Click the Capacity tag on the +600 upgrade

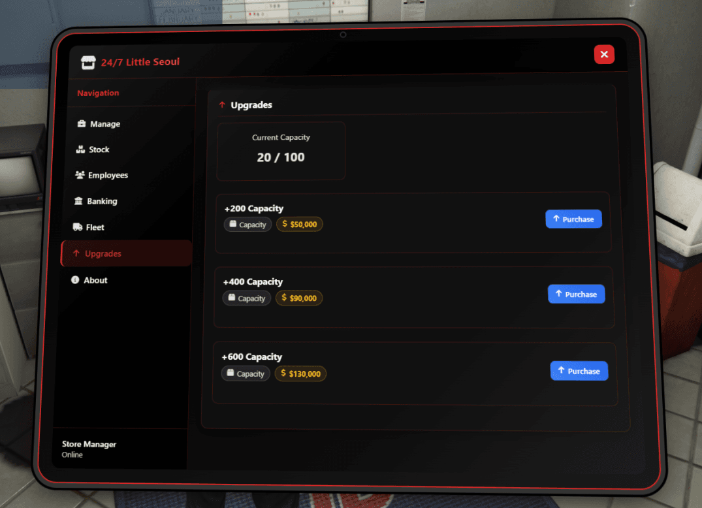coord(245,373)
